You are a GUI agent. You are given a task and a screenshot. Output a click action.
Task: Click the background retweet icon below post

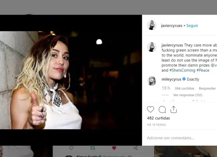tap(93, 148)
